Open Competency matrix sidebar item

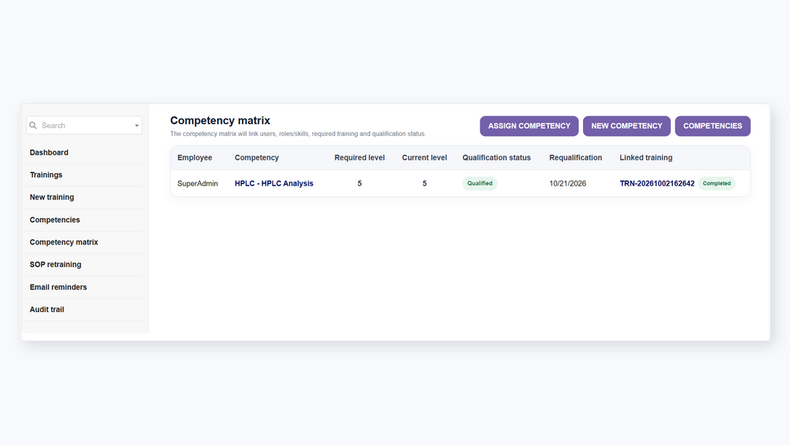click(x=64, y=242)
